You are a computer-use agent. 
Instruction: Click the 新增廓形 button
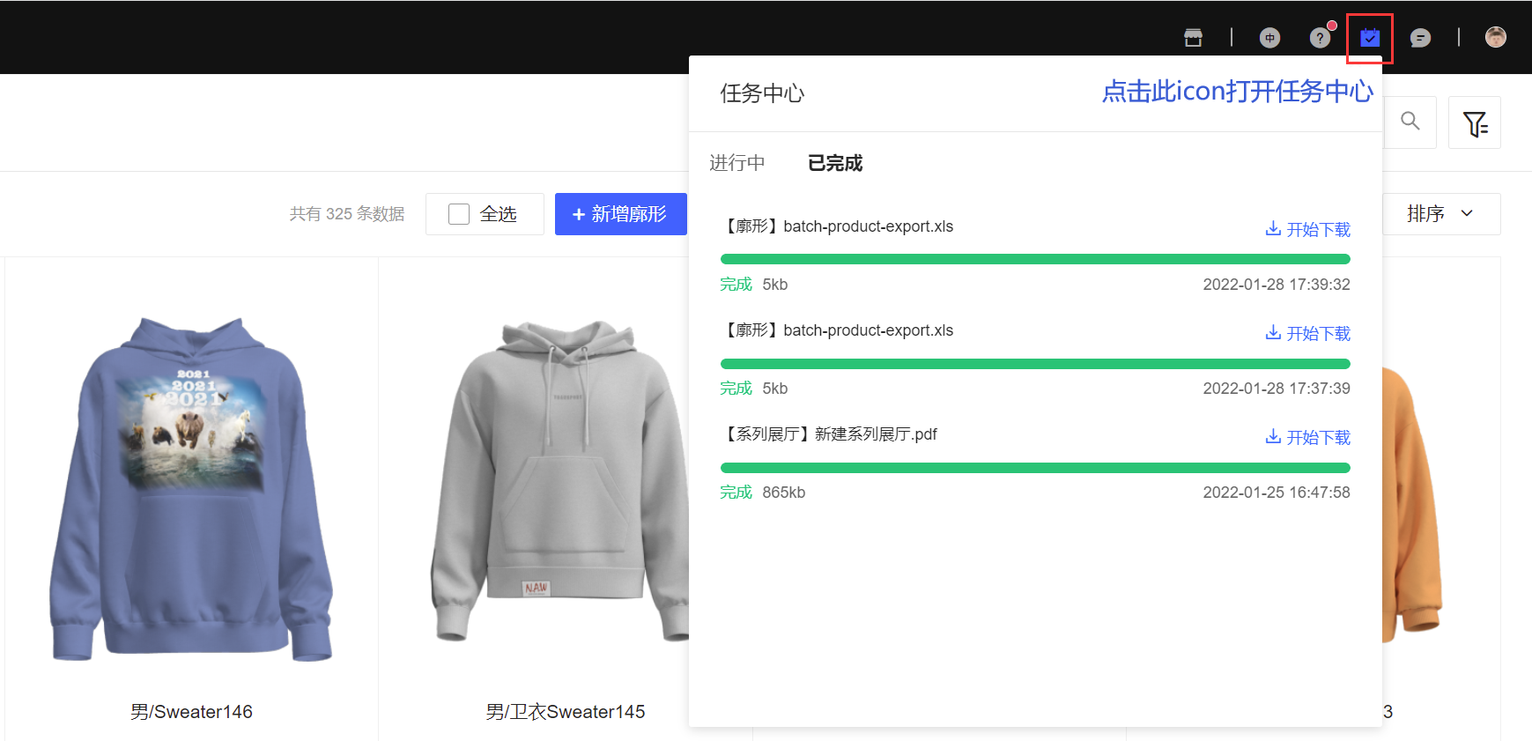point(620,214)
